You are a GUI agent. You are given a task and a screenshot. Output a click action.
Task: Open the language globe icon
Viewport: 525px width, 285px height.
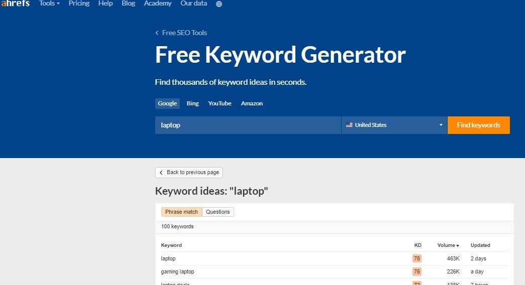pyautogui.click(x=219, y=4)
